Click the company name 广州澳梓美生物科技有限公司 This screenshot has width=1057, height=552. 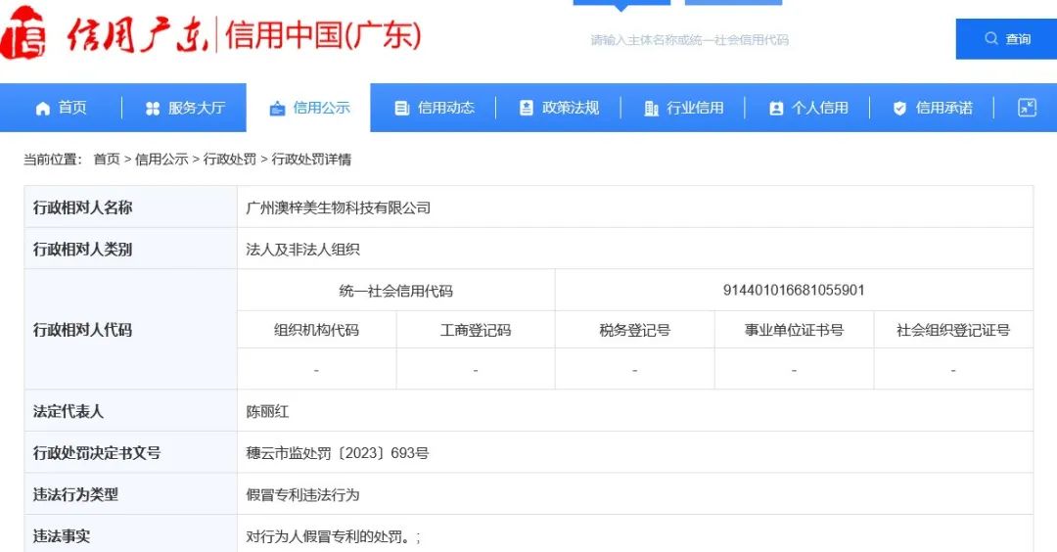tap(339, 207)
